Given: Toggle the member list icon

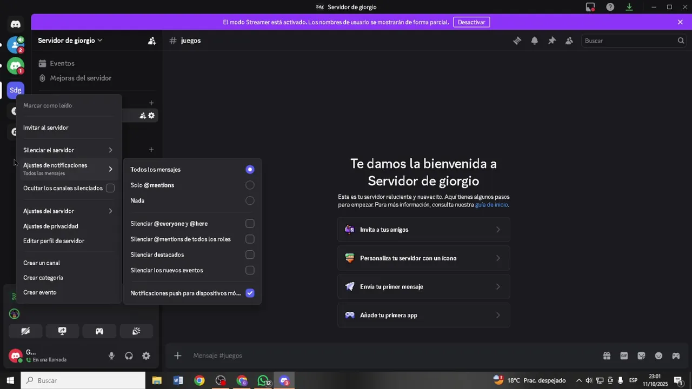Looking at the screenshot, I should point(569,41).
